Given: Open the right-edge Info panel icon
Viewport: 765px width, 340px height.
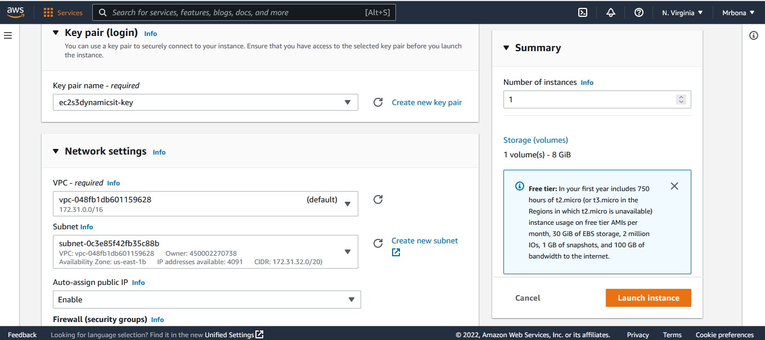Looking at the screenshot, I should 754,35.
